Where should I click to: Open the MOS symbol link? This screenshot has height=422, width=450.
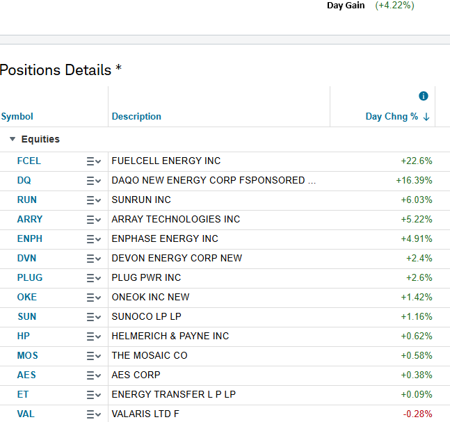tap(27, 355)
